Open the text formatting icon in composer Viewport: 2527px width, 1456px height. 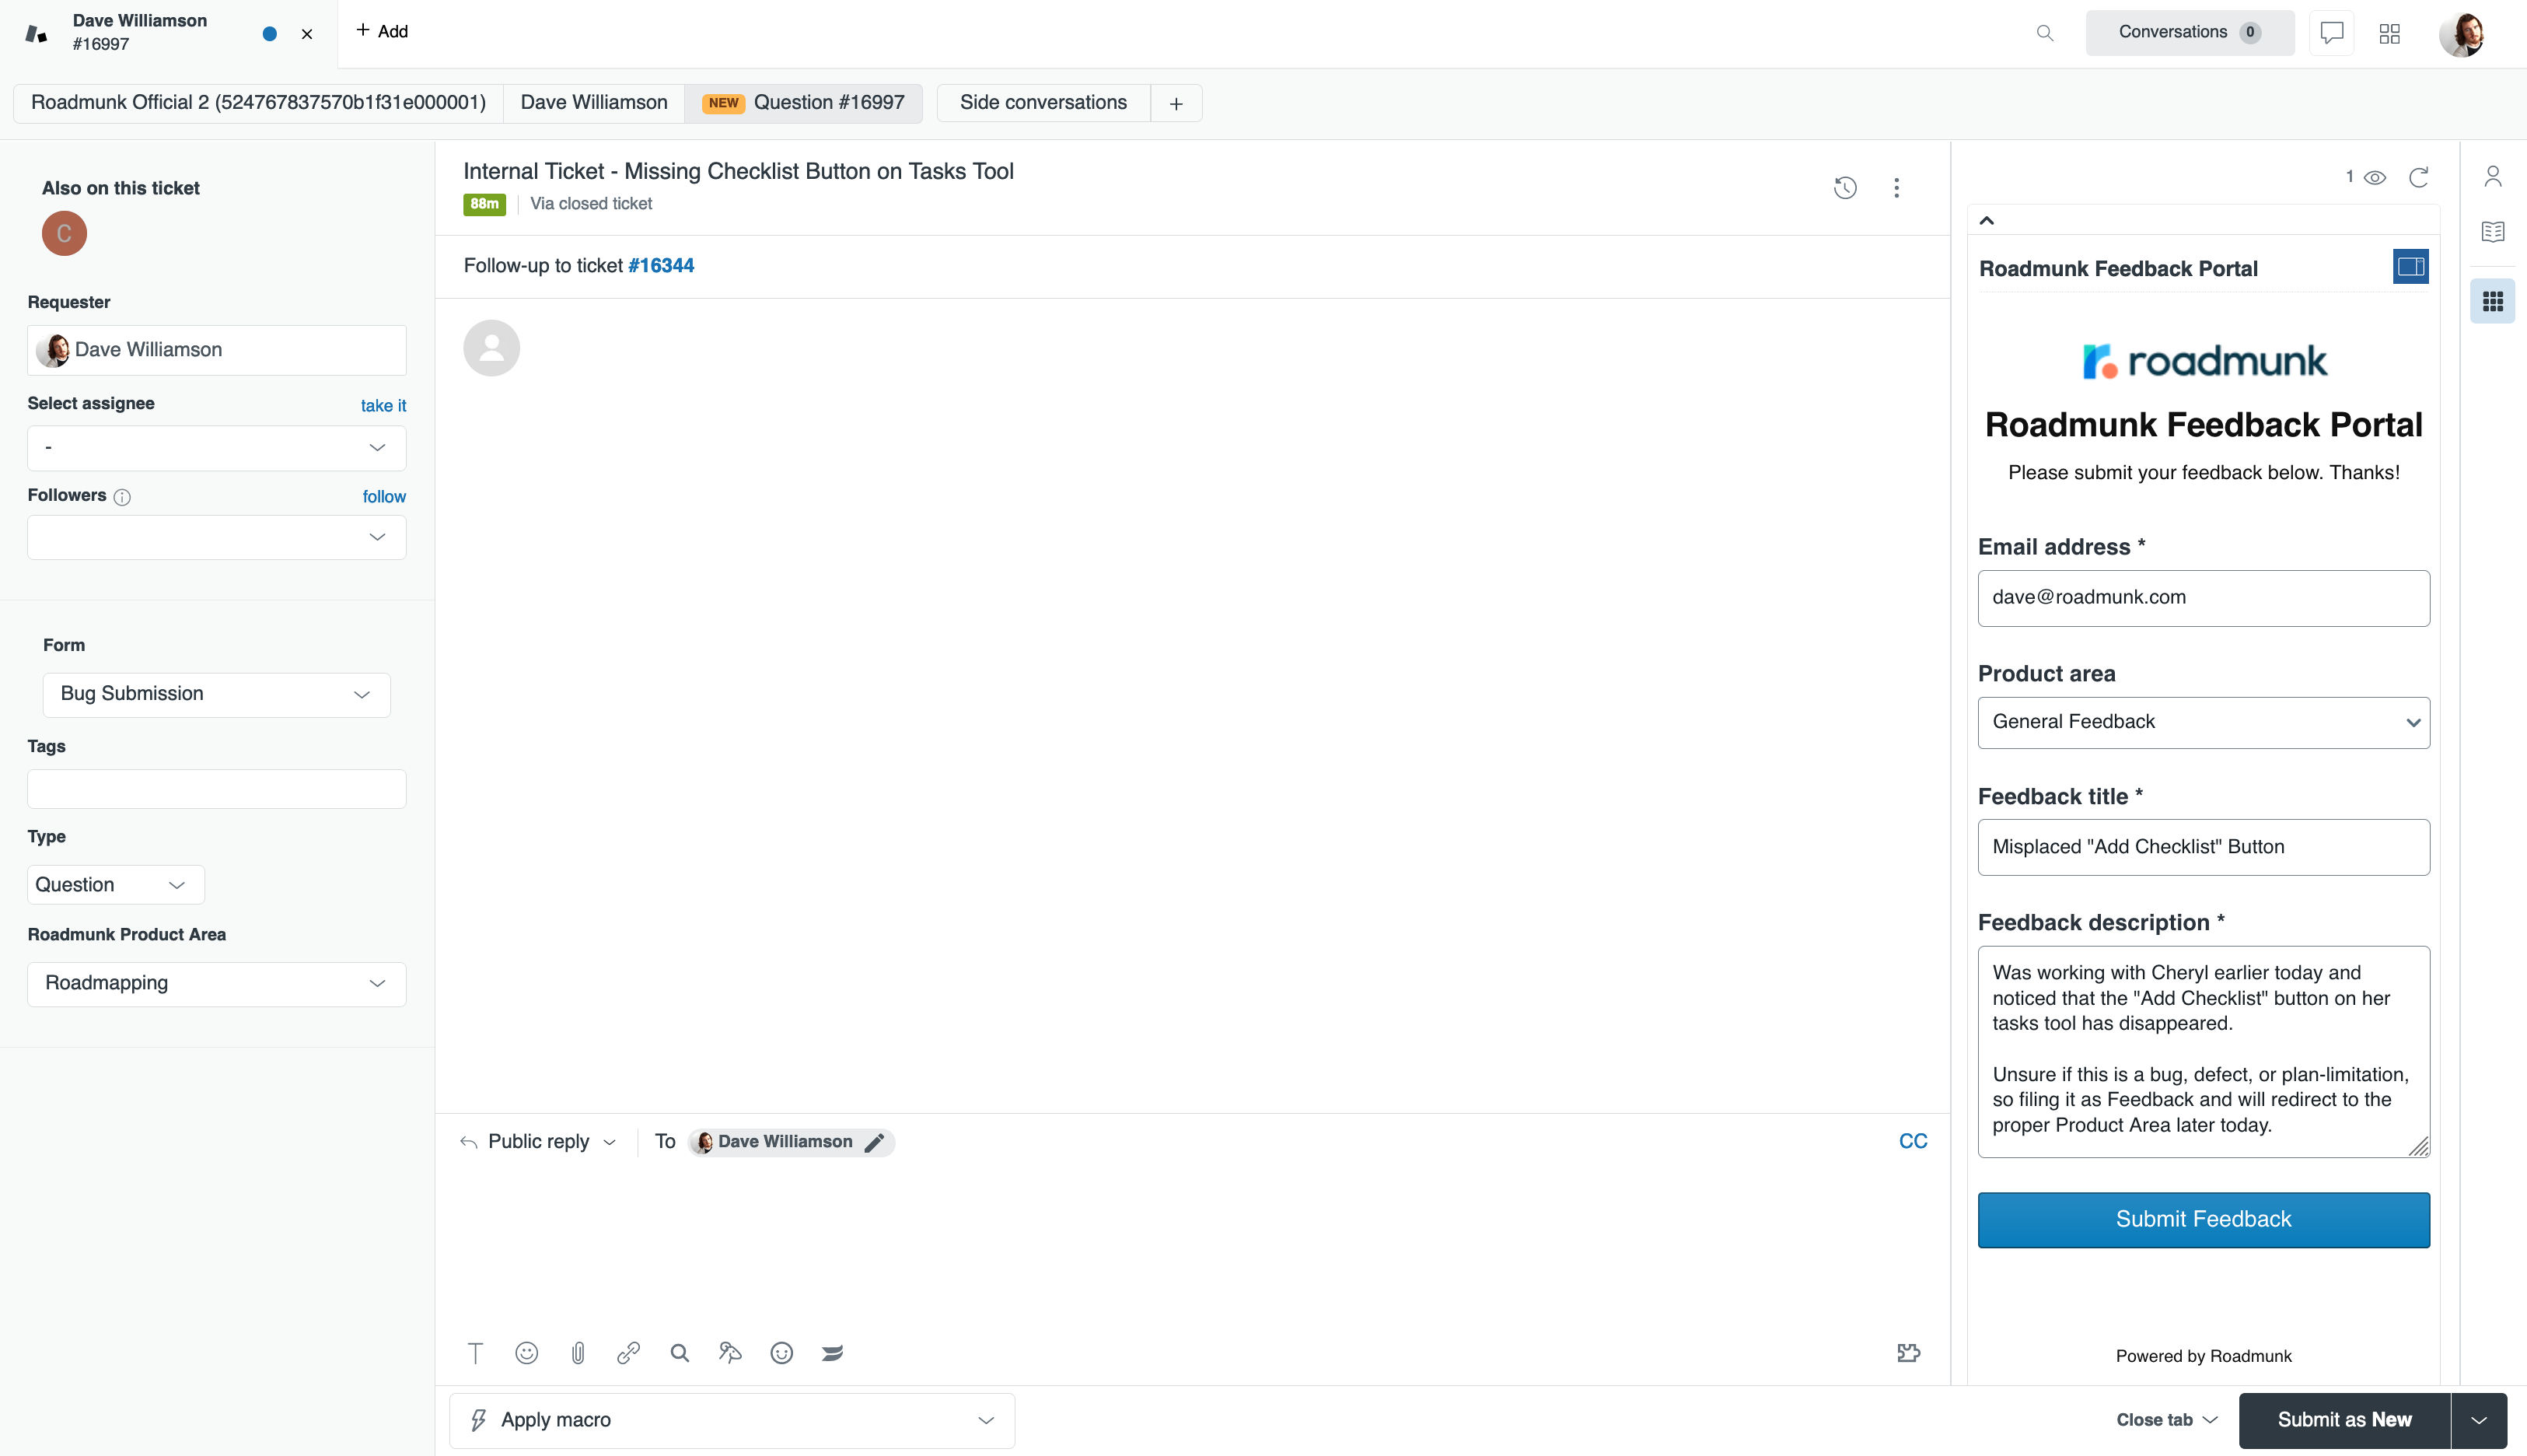[476, 1353]
